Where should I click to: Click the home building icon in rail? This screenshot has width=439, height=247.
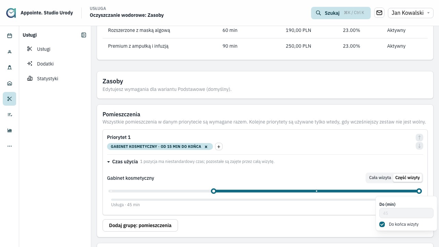(10, 83)
